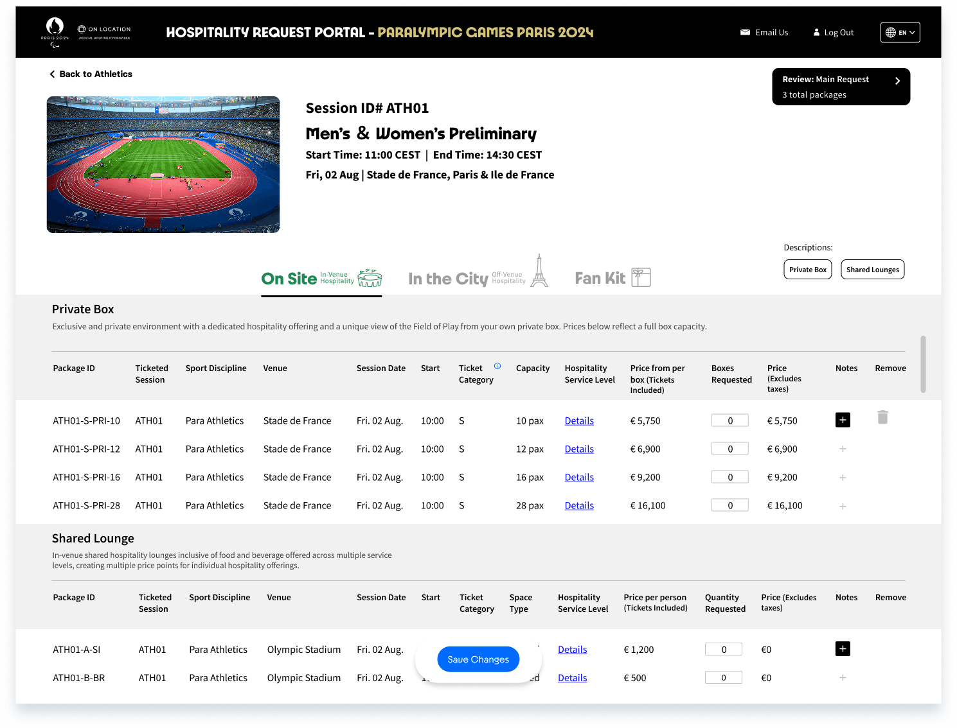This screenshot has height=728, width=957.
Task: Click the Boxes Requested column header
Action: point(731,374)
